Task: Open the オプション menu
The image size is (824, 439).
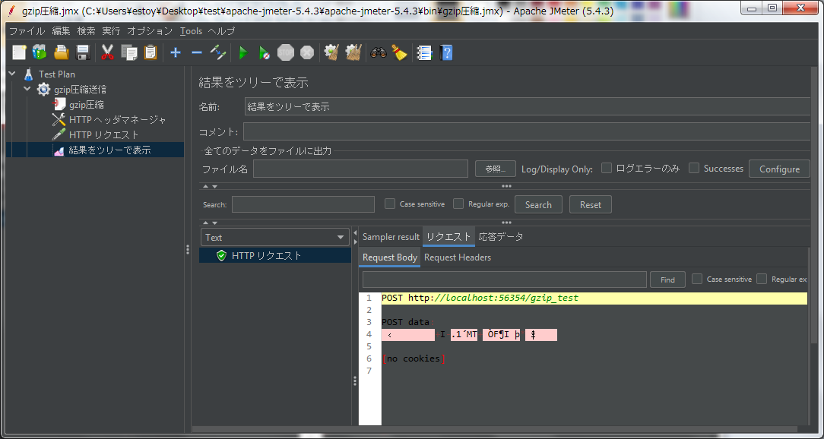Action: 150,31
